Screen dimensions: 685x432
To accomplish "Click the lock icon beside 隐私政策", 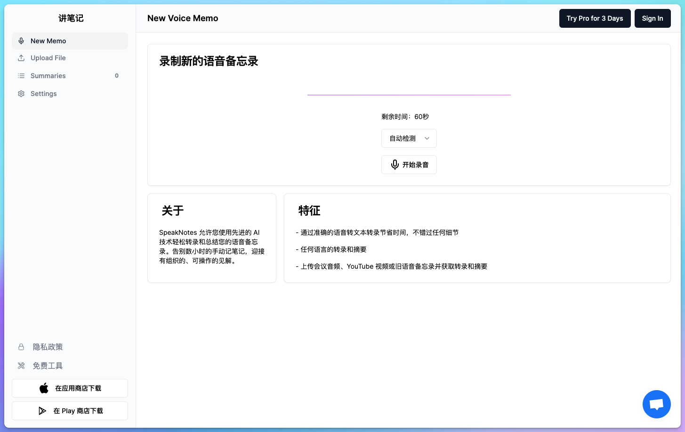I will [x=21, y=347].
